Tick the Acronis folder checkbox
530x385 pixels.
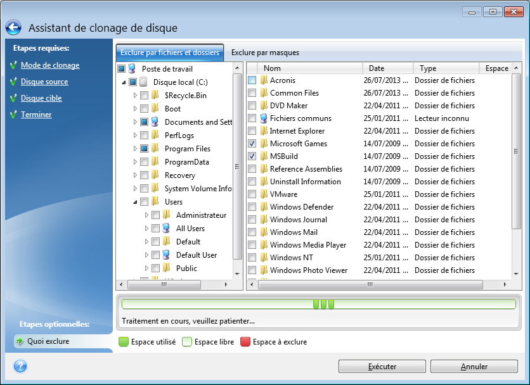[x=252, y=80]
